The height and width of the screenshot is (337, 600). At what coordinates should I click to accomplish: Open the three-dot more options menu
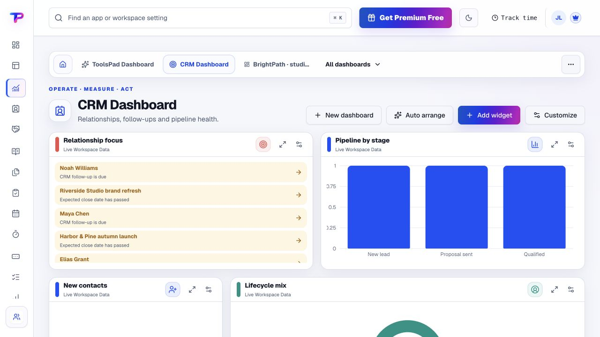(571, 65)
